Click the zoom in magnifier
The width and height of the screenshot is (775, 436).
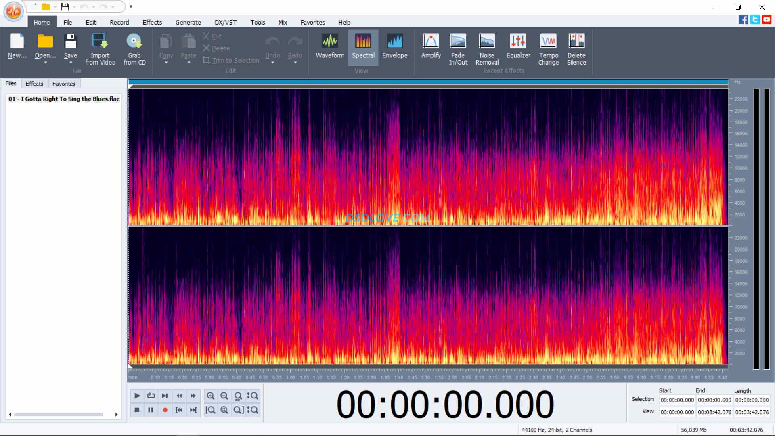pos(210,396)
